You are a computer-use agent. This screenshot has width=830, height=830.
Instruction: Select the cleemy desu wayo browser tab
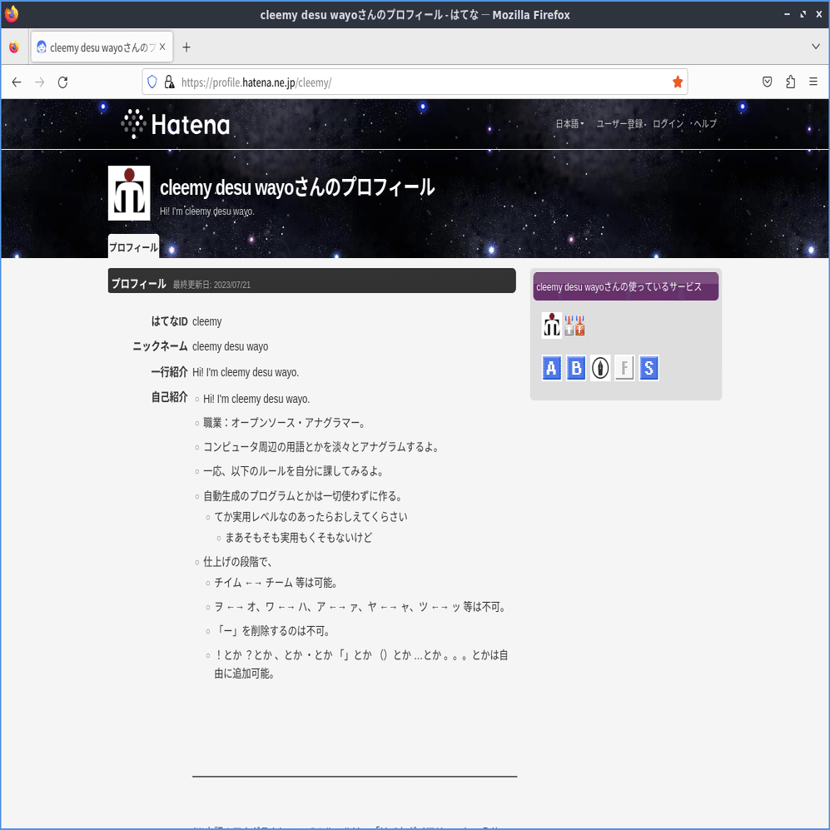pos(101,47)
